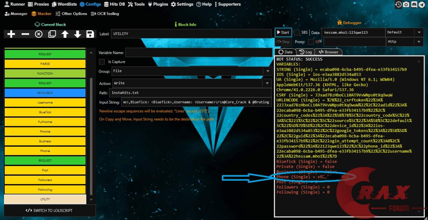Image resolution: width=428 pixels, height=220 pixels.
Task: Select REQUEST block between Phone and Post
Action: click(x=45, y=160)
